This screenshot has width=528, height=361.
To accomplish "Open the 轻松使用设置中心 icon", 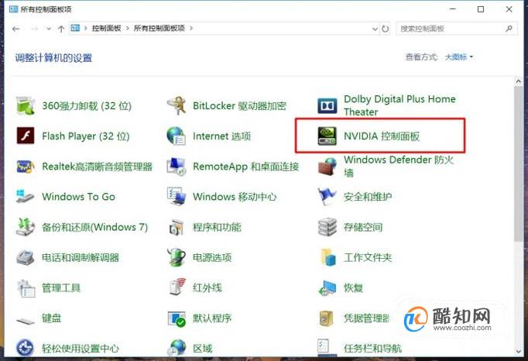I will tap(26, 348).
